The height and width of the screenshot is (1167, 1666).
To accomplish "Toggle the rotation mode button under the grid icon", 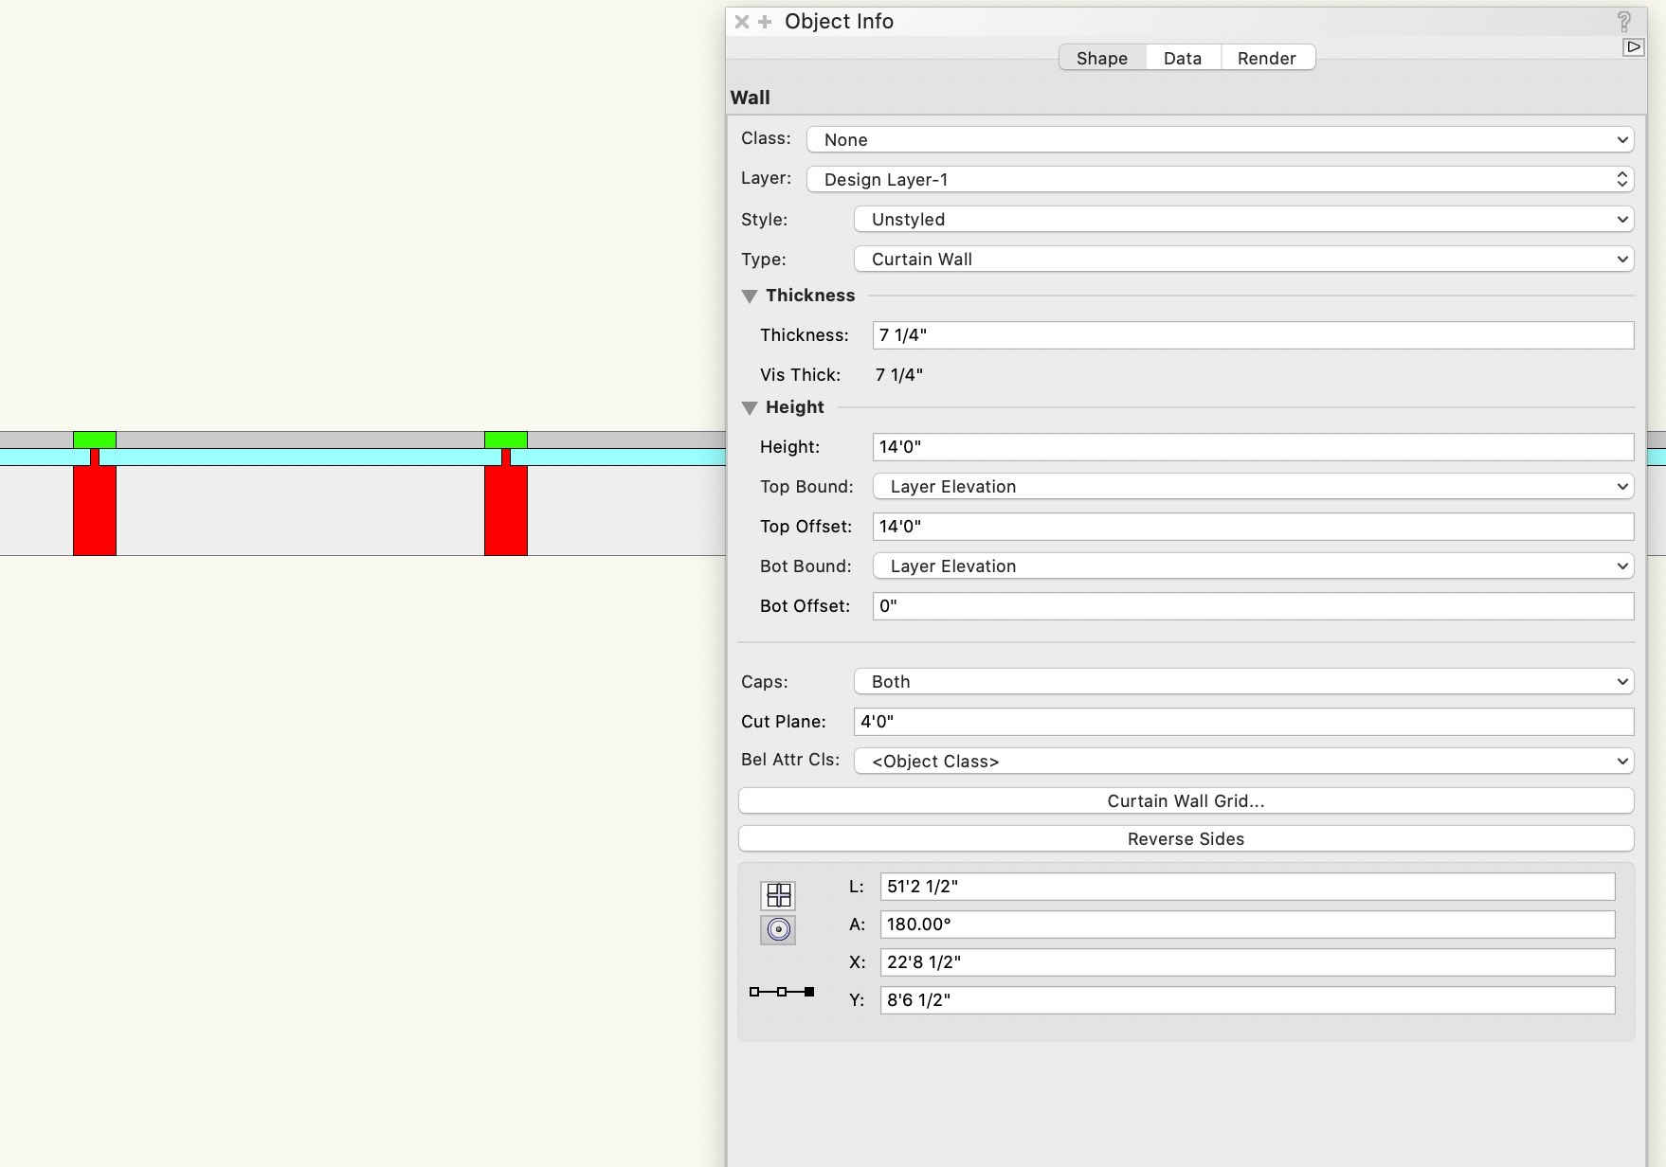I will (778, 929).
